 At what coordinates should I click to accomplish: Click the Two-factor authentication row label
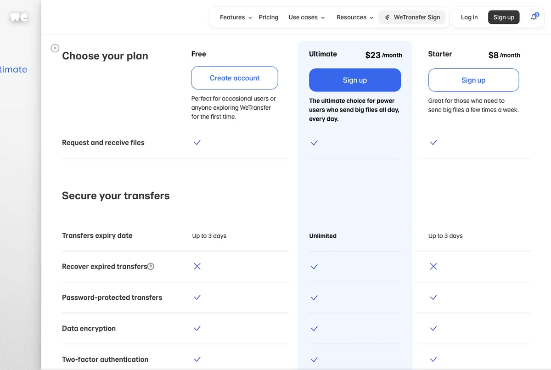105,359
